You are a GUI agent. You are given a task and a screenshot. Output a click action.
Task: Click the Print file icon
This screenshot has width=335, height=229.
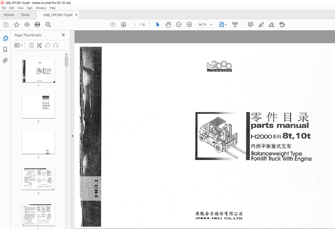tap(37, 25)
